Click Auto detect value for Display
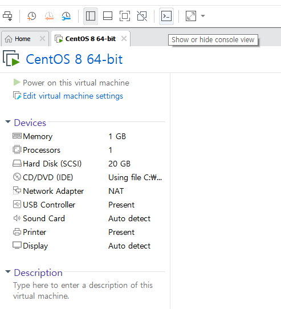 [x=129, y=246]
